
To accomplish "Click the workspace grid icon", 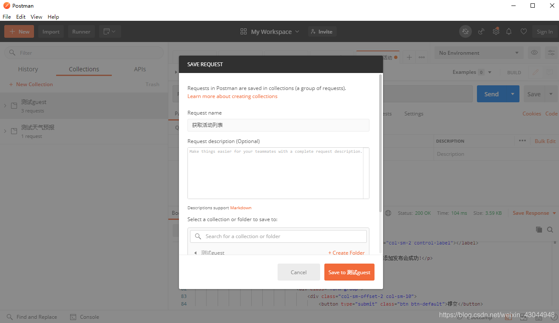I will [244, 31].
